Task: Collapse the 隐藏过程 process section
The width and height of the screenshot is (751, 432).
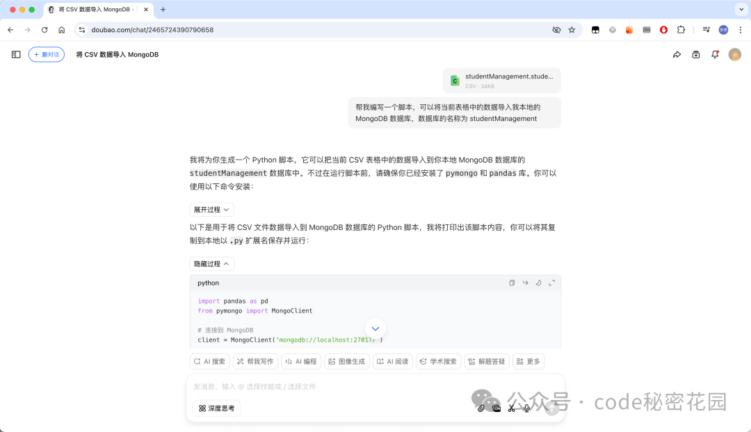Action: tap(211, 263)
